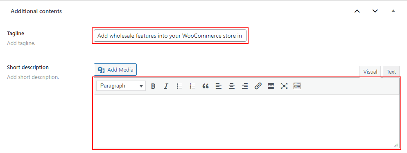Align text right
The height and width of the screenshot is (153, 407).
(x=245, y=86)
